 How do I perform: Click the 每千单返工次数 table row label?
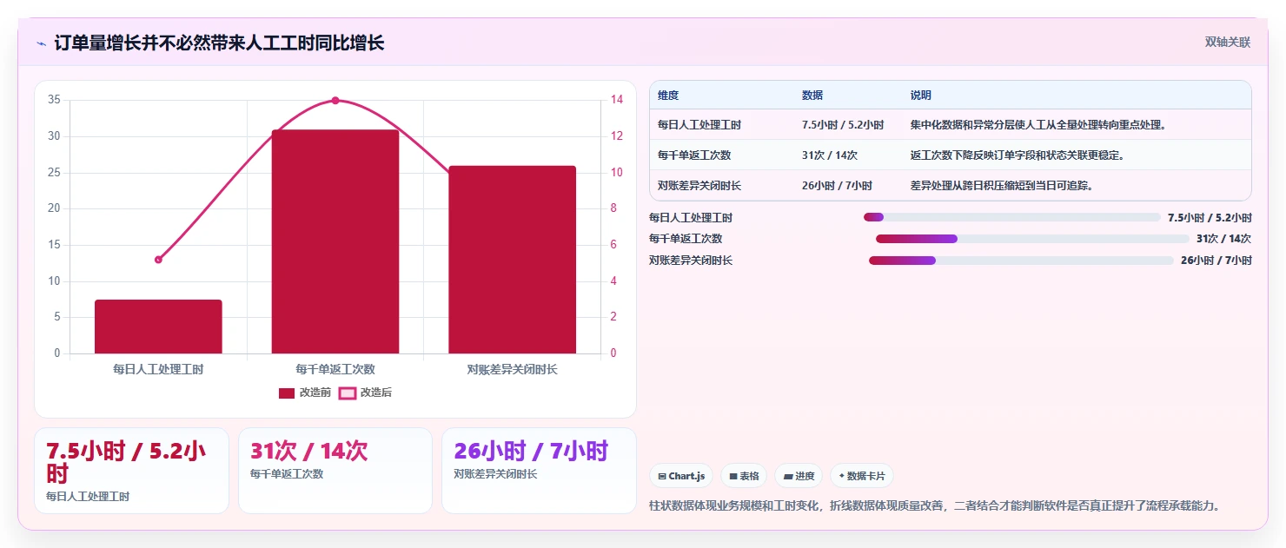click(x=694, y=155)
